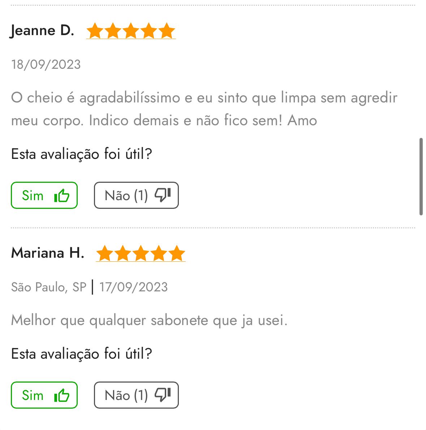Click the first star in Jeanne D.'s rating
The image size is (426, 430).
coord(95,31)
